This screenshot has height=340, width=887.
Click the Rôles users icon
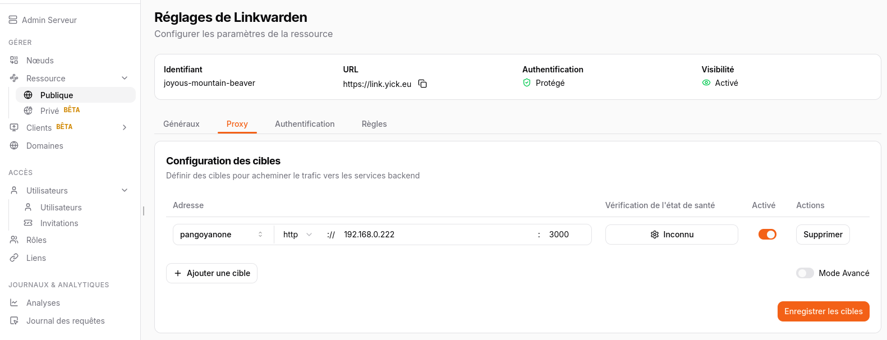coord(14,240)
